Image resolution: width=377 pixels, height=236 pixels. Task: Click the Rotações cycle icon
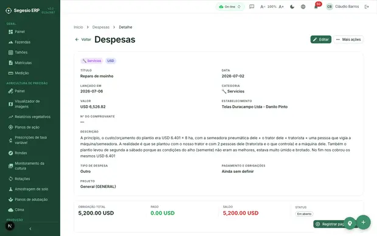10,179
